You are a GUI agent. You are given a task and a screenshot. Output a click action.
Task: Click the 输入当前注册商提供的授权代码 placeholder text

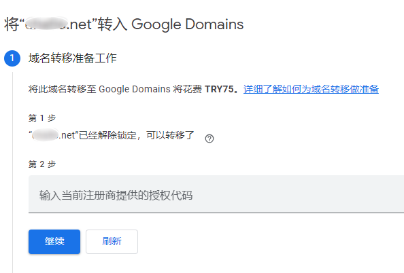tap(116, 196)
